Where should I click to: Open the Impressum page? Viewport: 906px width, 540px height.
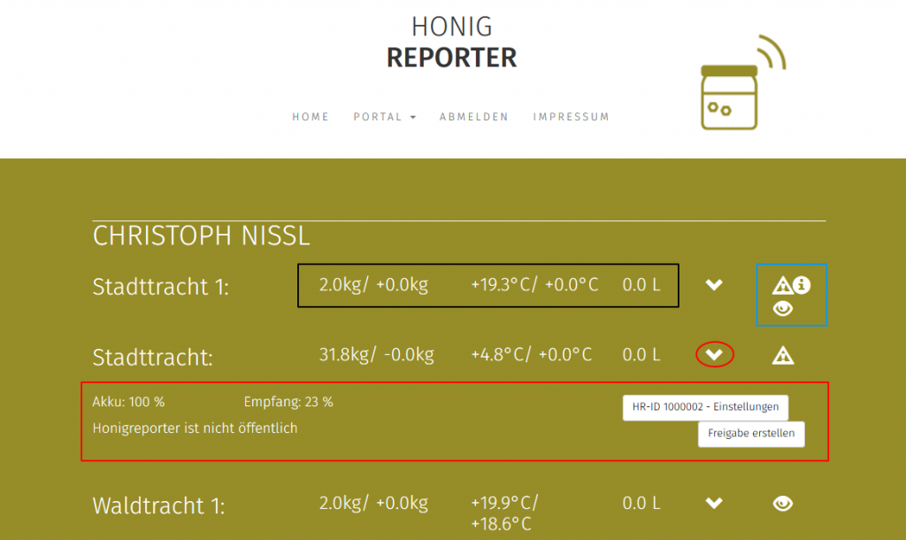tap(571, 117)
